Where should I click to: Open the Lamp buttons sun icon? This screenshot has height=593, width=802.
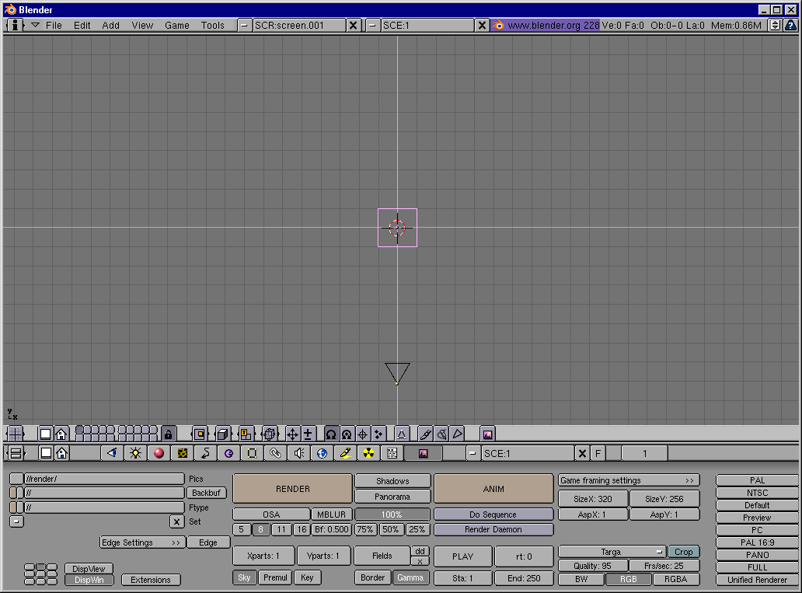(x=135, y=453)
